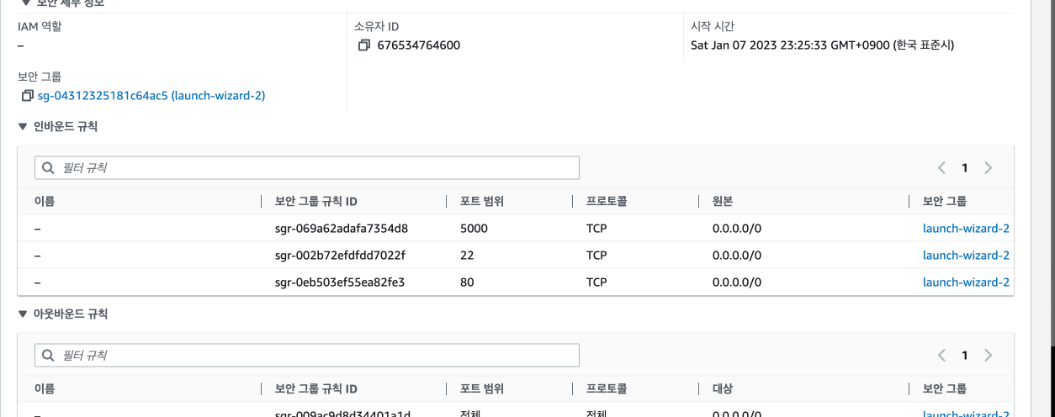Click the outbound 대상 column header

click(723, 389)
